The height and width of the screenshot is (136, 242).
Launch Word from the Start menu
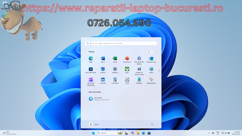coord(103,59)
